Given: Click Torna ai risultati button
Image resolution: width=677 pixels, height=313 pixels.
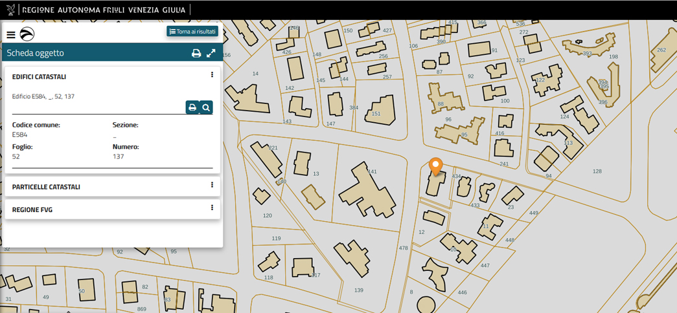Looking at the screenshot, I should pos(192,31).
